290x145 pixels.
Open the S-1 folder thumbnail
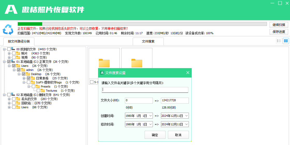pos(104,63)
